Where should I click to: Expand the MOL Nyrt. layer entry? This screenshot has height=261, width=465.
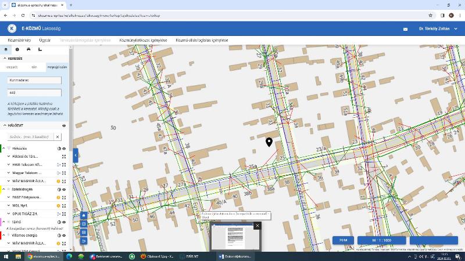click(x=9, y=205)
